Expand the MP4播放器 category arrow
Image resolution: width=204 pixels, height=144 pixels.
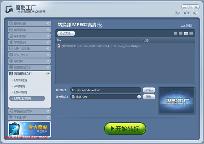[x=48, y=49]
